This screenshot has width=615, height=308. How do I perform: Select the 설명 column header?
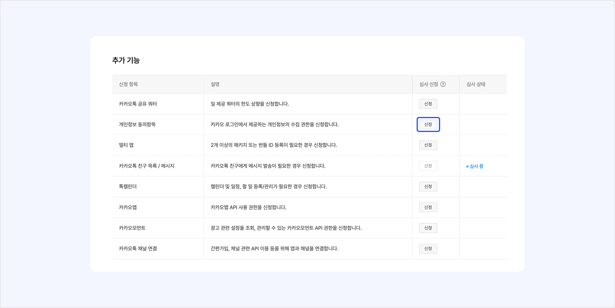[x=215, y=84]
